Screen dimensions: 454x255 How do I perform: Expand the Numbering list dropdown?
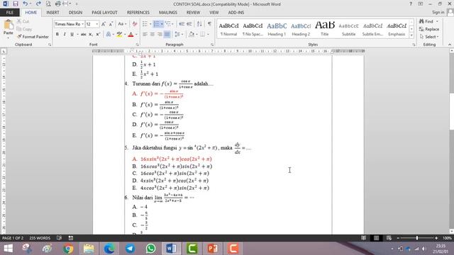point(162,24)
